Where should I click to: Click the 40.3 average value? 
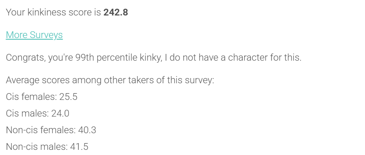(x=87, y=130)
